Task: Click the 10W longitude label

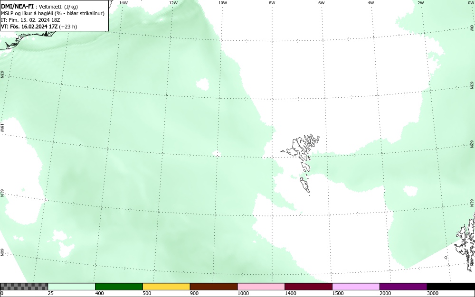Action: tap(223, 3)
